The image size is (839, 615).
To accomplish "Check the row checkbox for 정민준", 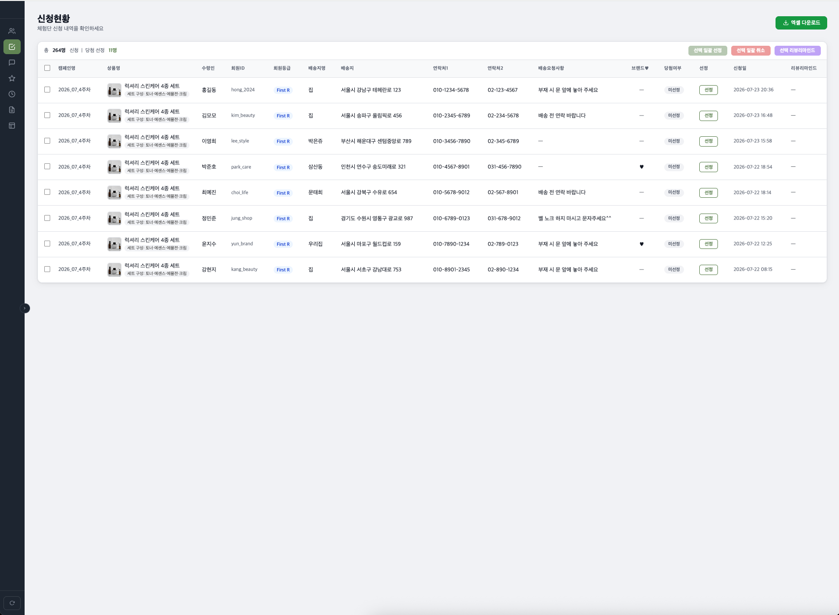I will [x=47, y=218].
